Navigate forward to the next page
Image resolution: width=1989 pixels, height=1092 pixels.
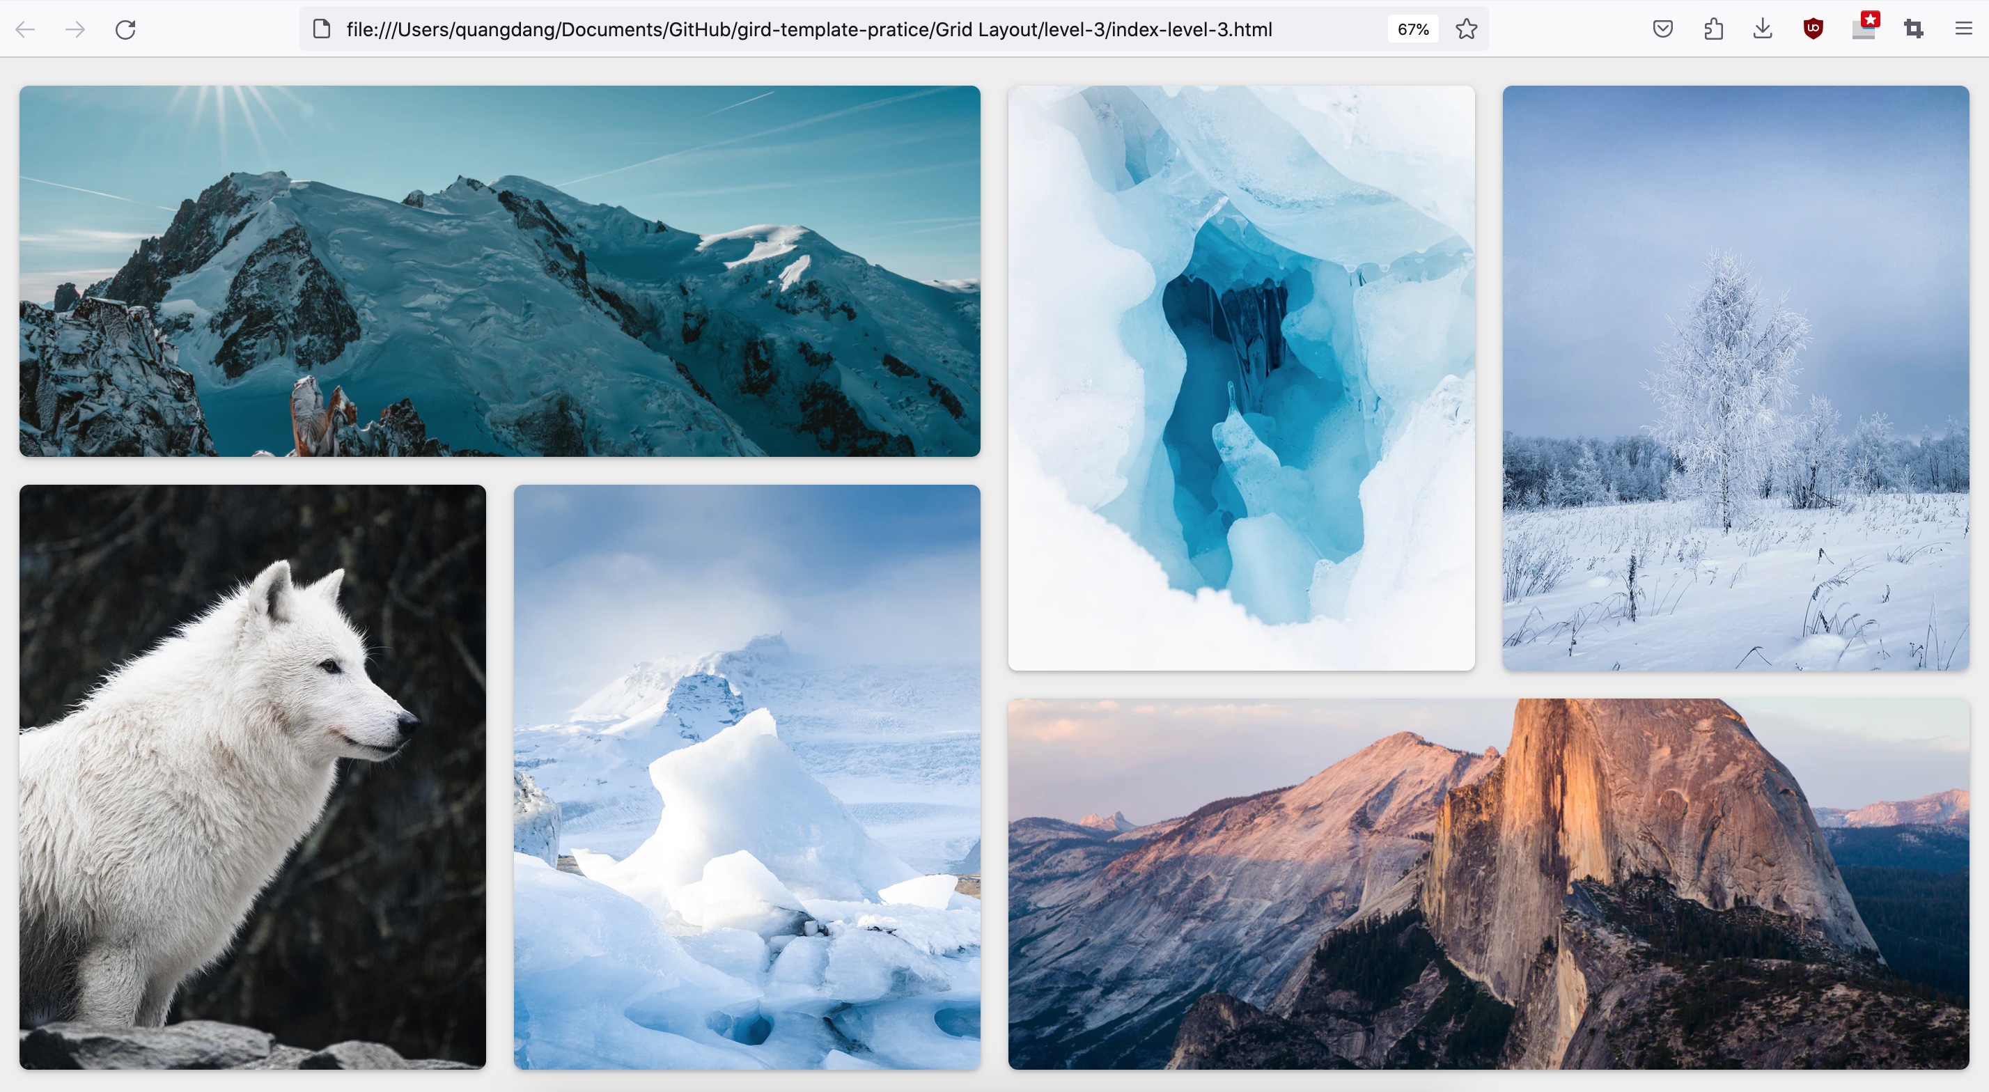pyautogui.click(x=75, y=29)
